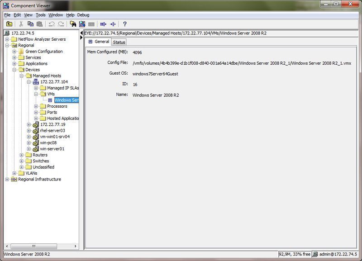Screen dimensions: 362x261
Task: Open the Tools menu
Action: [40, 15]
